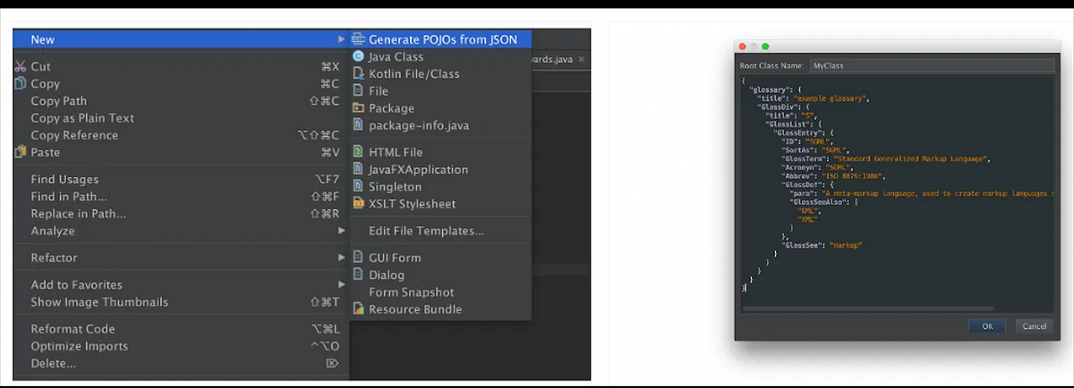Select Show Image Thumbnails
Screen dimensions: 1074x388
pos(180,301)
